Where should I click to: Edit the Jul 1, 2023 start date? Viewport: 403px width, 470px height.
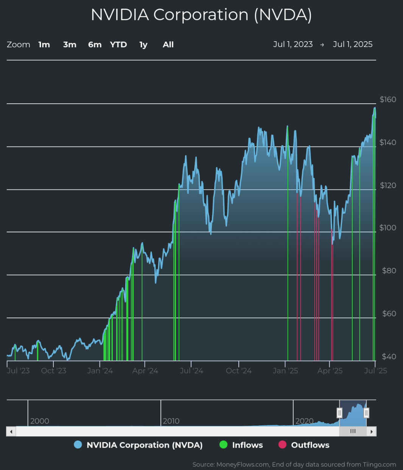[x=293, y=44]
